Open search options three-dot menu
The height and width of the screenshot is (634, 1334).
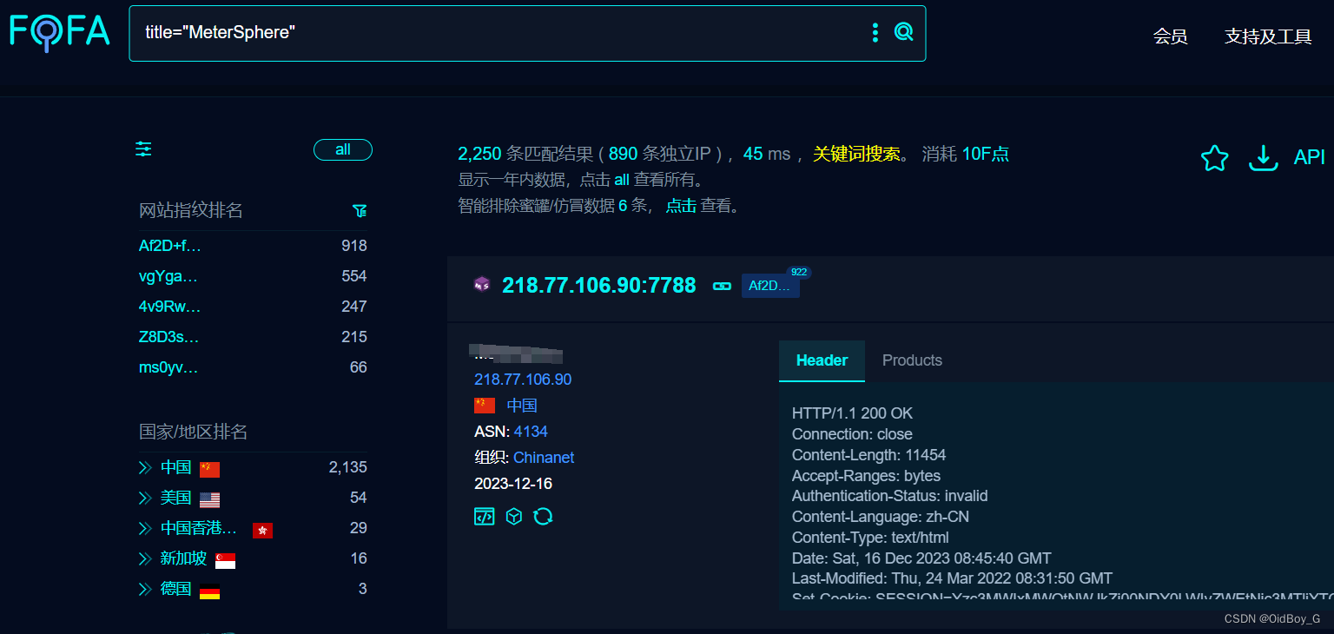tap(875, 33)
